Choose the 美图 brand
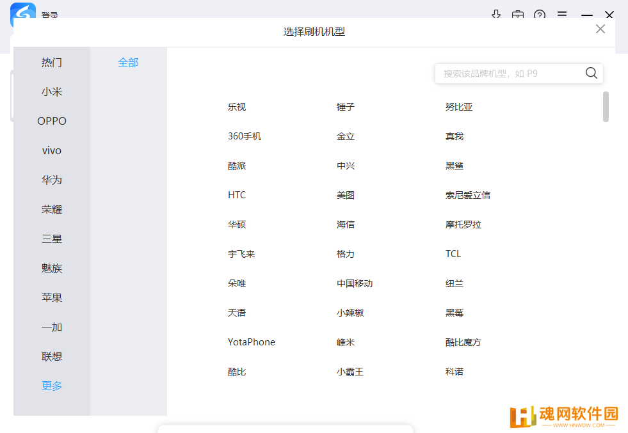This screenshot has width=628, height=433. pos(345,195)
